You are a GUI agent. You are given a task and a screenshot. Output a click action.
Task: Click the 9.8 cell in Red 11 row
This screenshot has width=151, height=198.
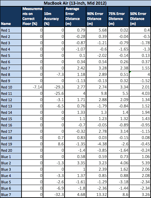click(x=97, y=93)
